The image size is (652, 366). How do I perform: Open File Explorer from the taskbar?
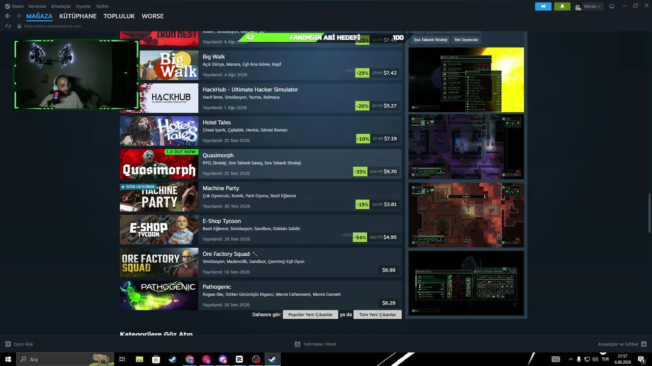tap(139, 359)
